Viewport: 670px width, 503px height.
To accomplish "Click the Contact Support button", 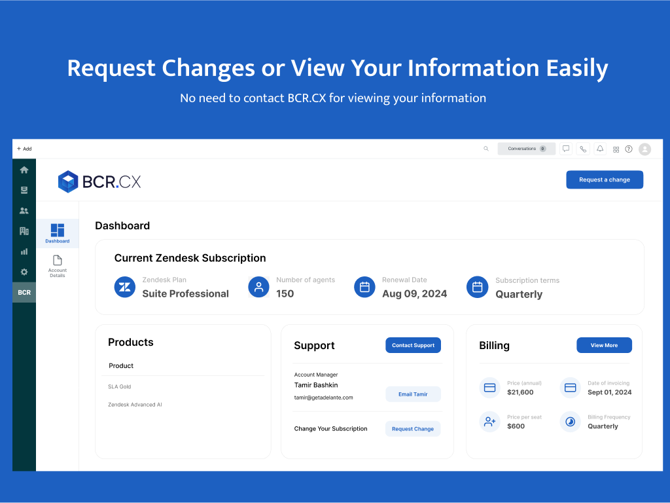I will pos(413,345).
